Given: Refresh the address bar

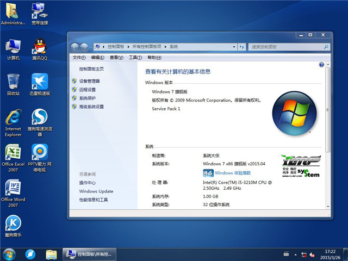Looking at the screenshot, I should point(241,47).
